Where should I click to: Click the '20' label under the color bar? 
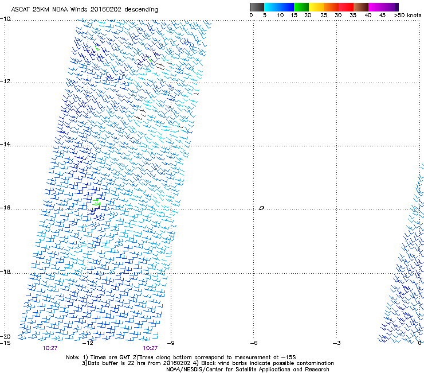(308, 15)
